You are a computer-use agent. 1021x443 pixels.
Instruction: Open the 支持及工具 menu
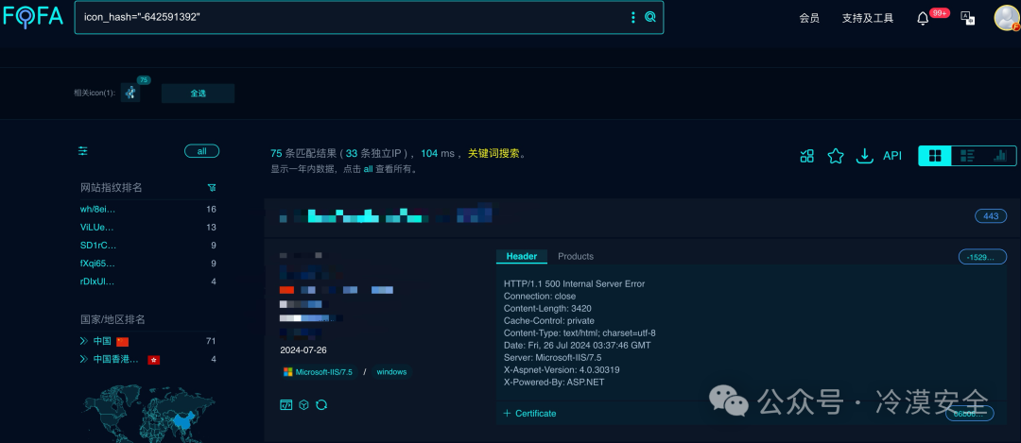coord(867,18)
